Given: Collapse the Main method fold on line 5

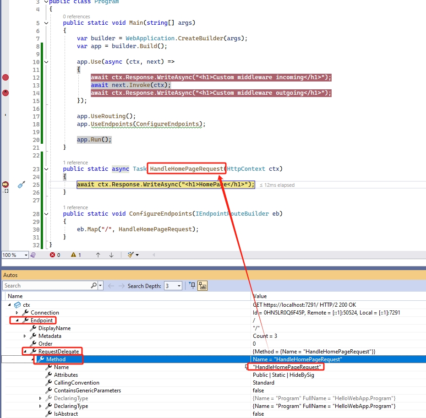Looking at the screenshot, I should [x=45, y=23].
